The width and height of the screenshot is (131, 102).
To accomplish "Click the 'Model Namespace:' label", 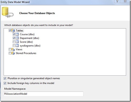I will click(15, 89).
